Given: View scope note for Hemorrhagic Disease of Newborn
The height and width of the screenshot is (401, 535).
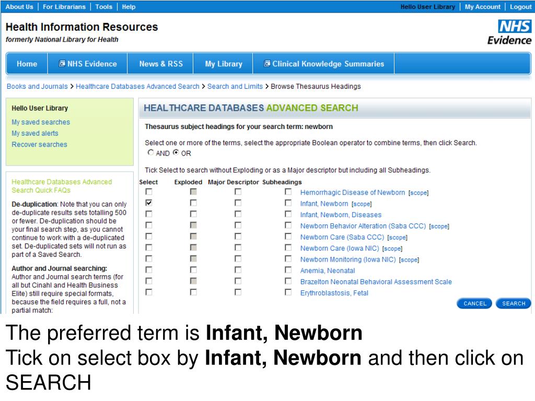Looking at the screenshot, I should [418, 193].
